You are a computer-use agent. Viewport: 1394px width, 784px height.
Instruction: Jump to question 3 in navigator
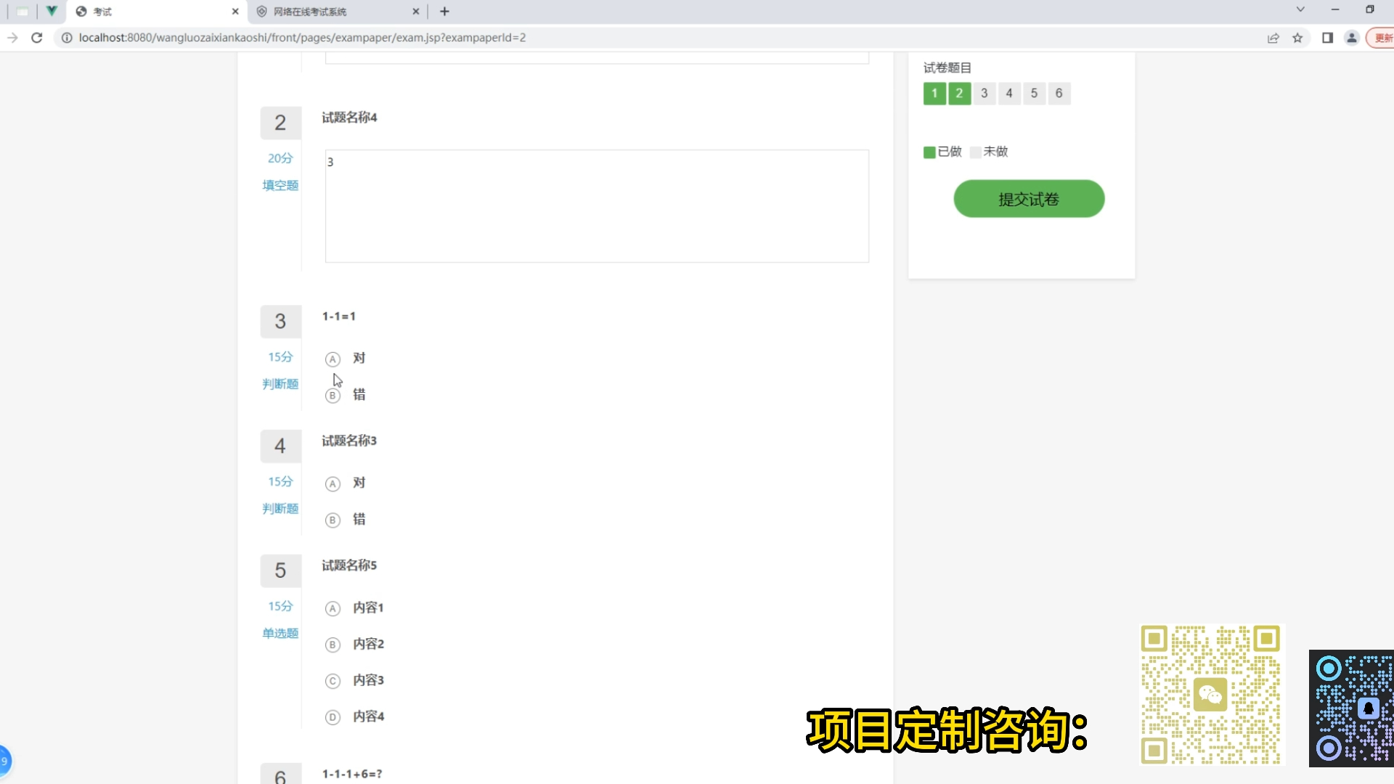pyautogui.click(x=984, y=94)
